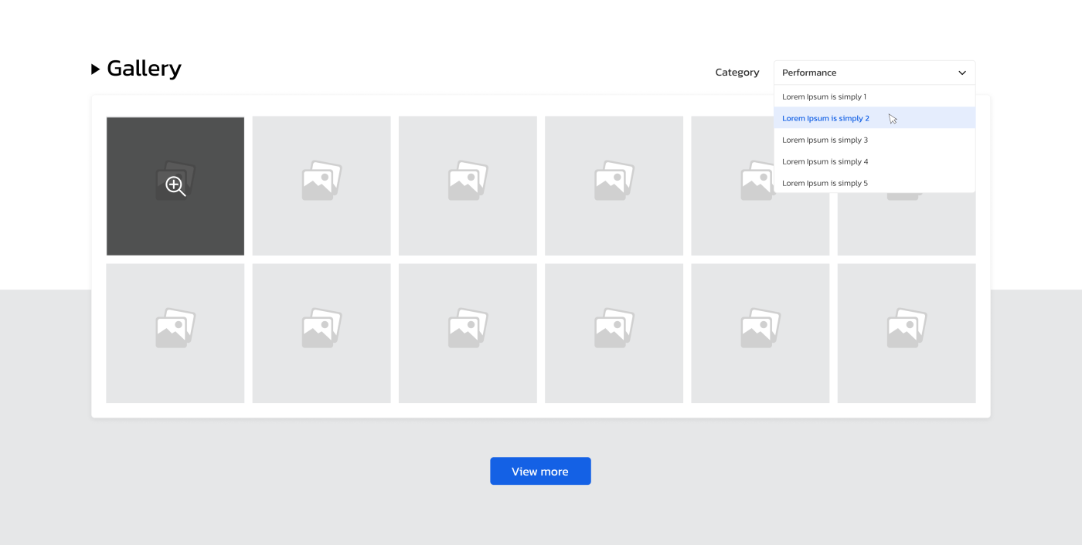
Task: Open fifth image in bottom row
Action: coord(760,333)
